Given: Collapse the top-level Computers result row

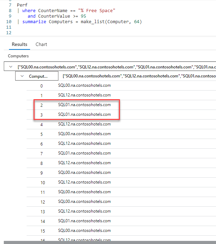Looking at the screenshot, I should (10, 67).
